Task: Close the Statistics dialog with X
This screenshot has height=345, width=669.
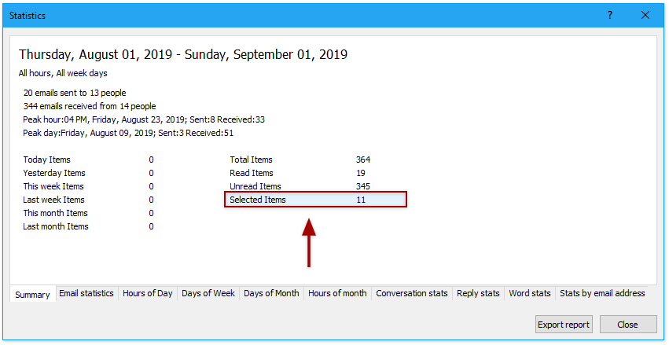Action: (645, 15)
